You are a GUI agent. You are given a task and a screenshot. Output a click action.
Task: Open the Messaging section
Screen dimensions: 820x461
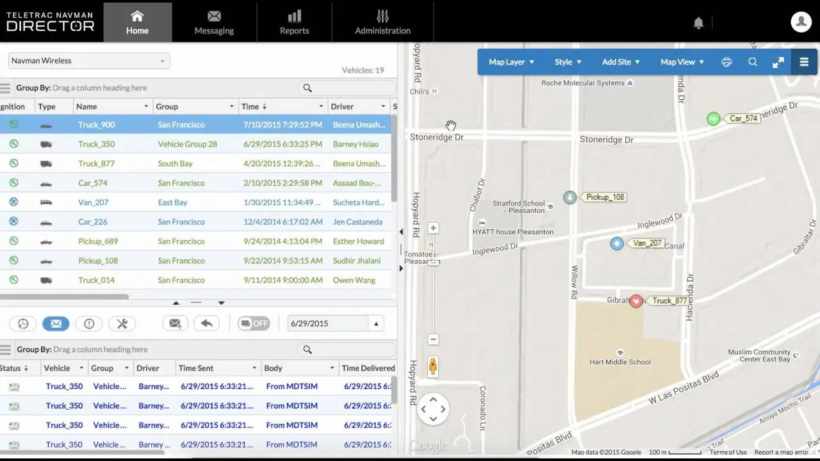213,22
